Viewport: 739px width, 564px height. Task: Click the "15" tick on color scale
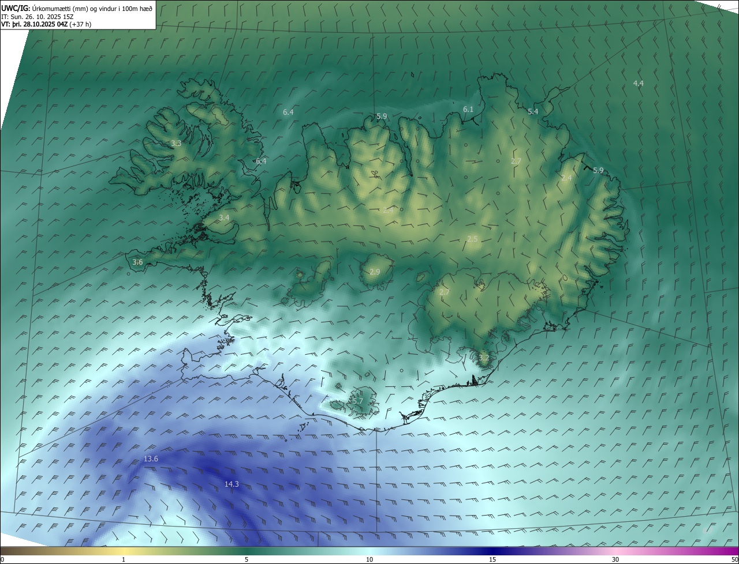click(x=492, y=559)
